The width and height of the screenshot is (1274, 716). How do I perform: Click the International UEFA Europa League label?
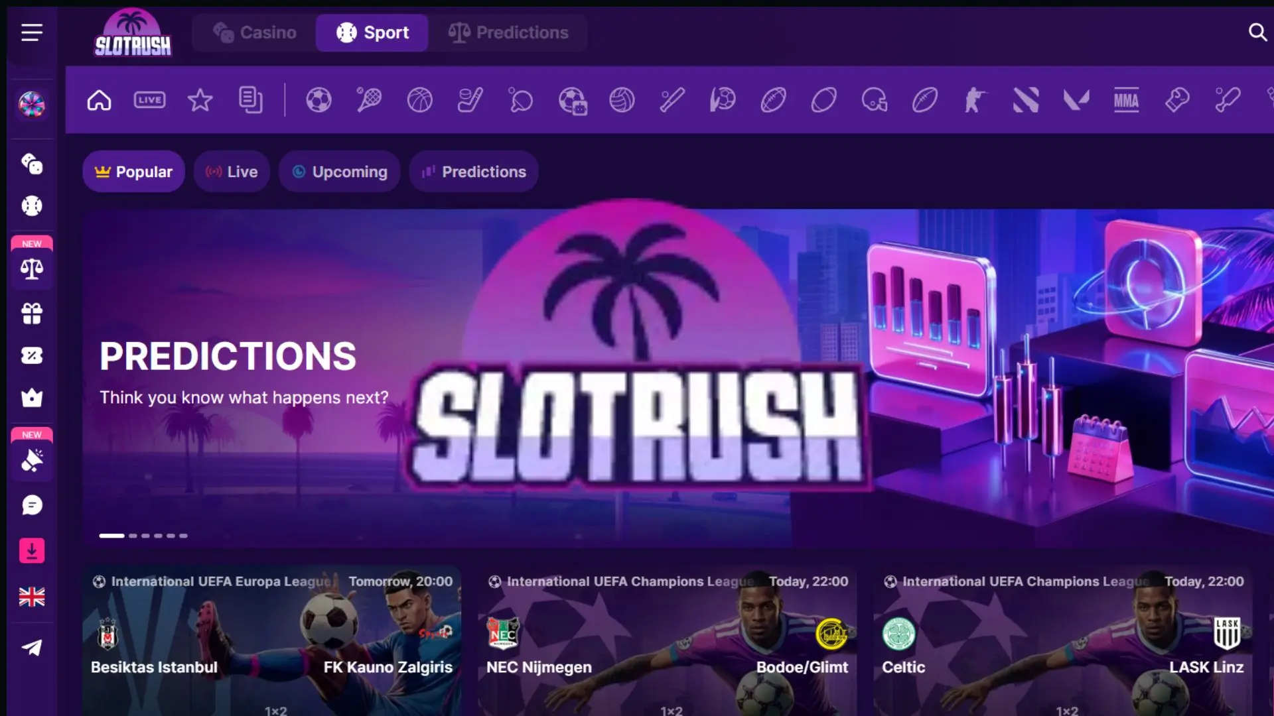coord(221,581)
